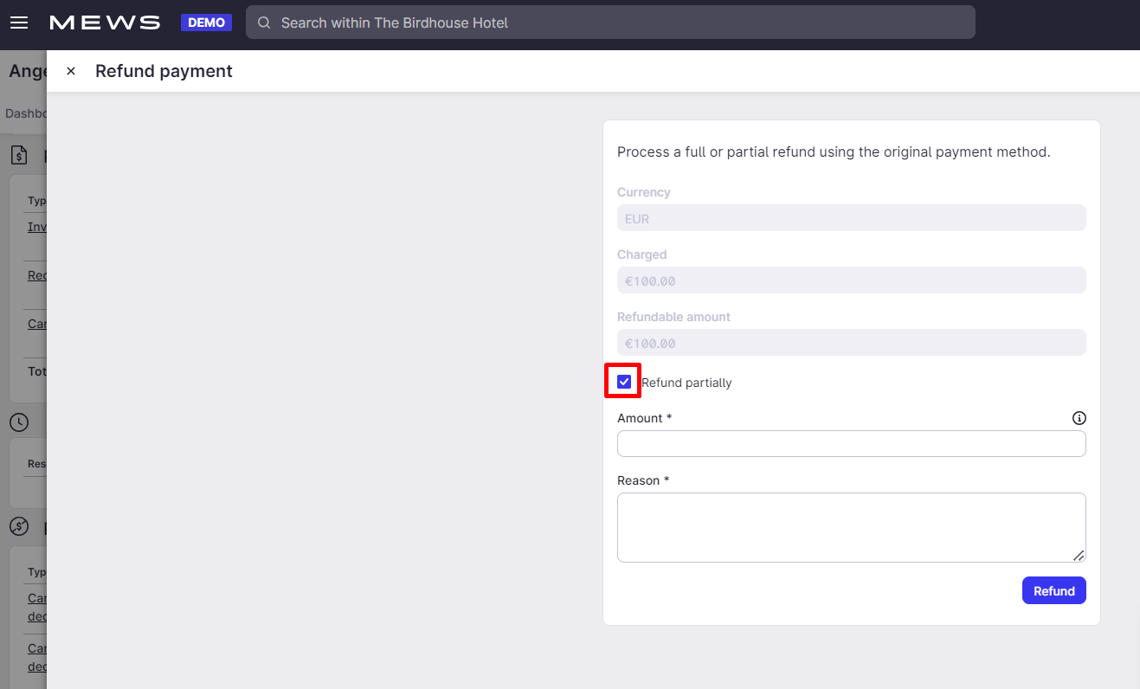This screenshot has height=689, width=1140.
Task: Click the DEMO badge
Action: 206,23
